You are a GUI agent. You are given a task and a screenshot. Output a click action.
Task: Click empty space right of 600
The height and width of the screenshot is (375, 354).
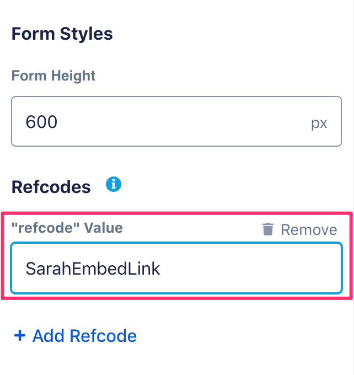click(x=182, y=122)
